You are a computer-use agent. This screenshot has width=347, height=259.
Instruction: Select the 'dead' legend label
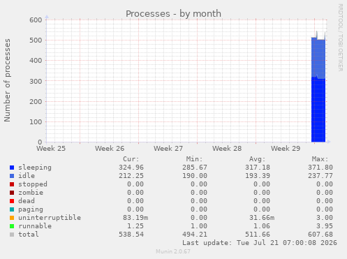27,201
